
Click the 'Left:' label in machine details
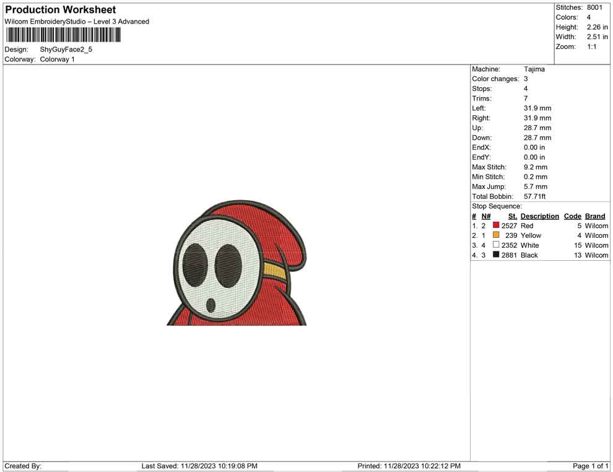point(479,108)
